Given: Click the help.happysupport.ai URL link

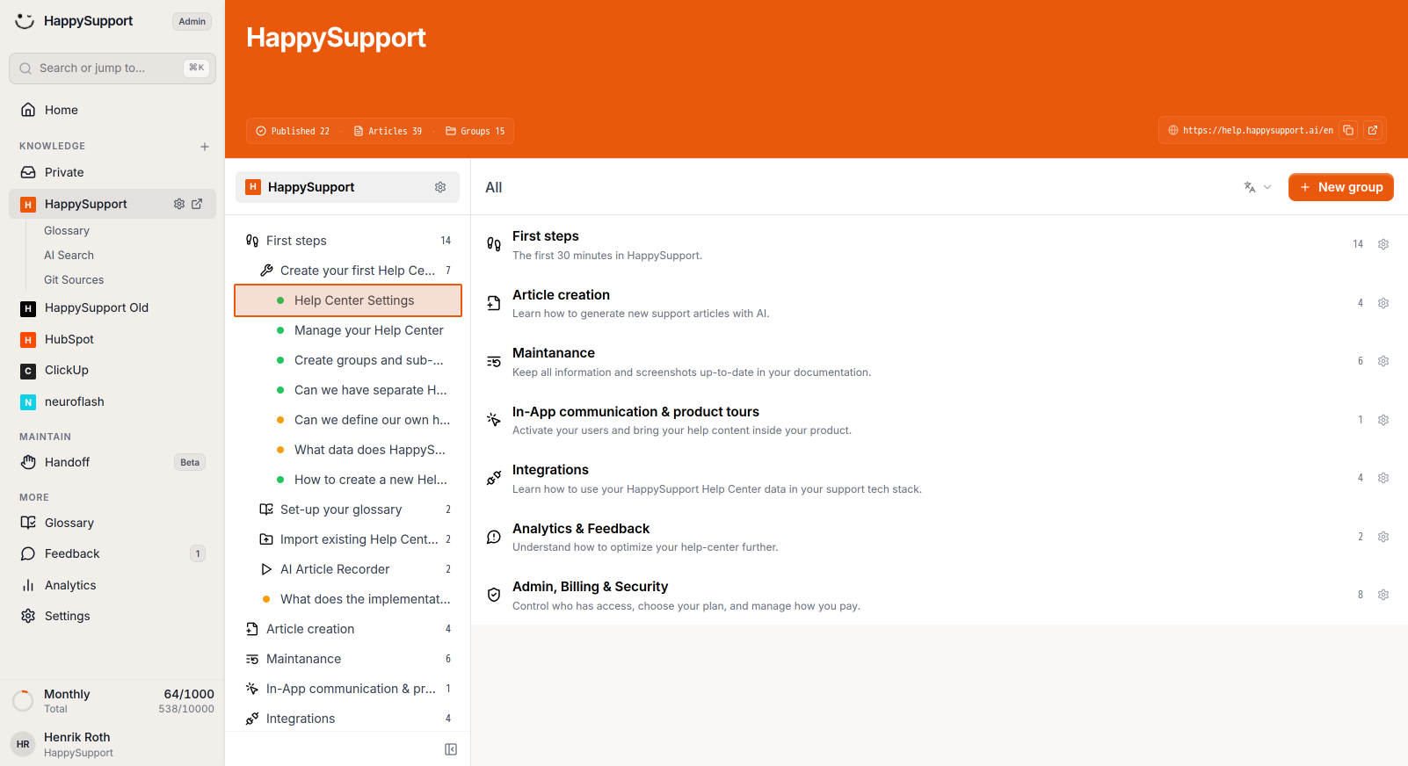Looking at the screenshot, I should coord(1258,130).
